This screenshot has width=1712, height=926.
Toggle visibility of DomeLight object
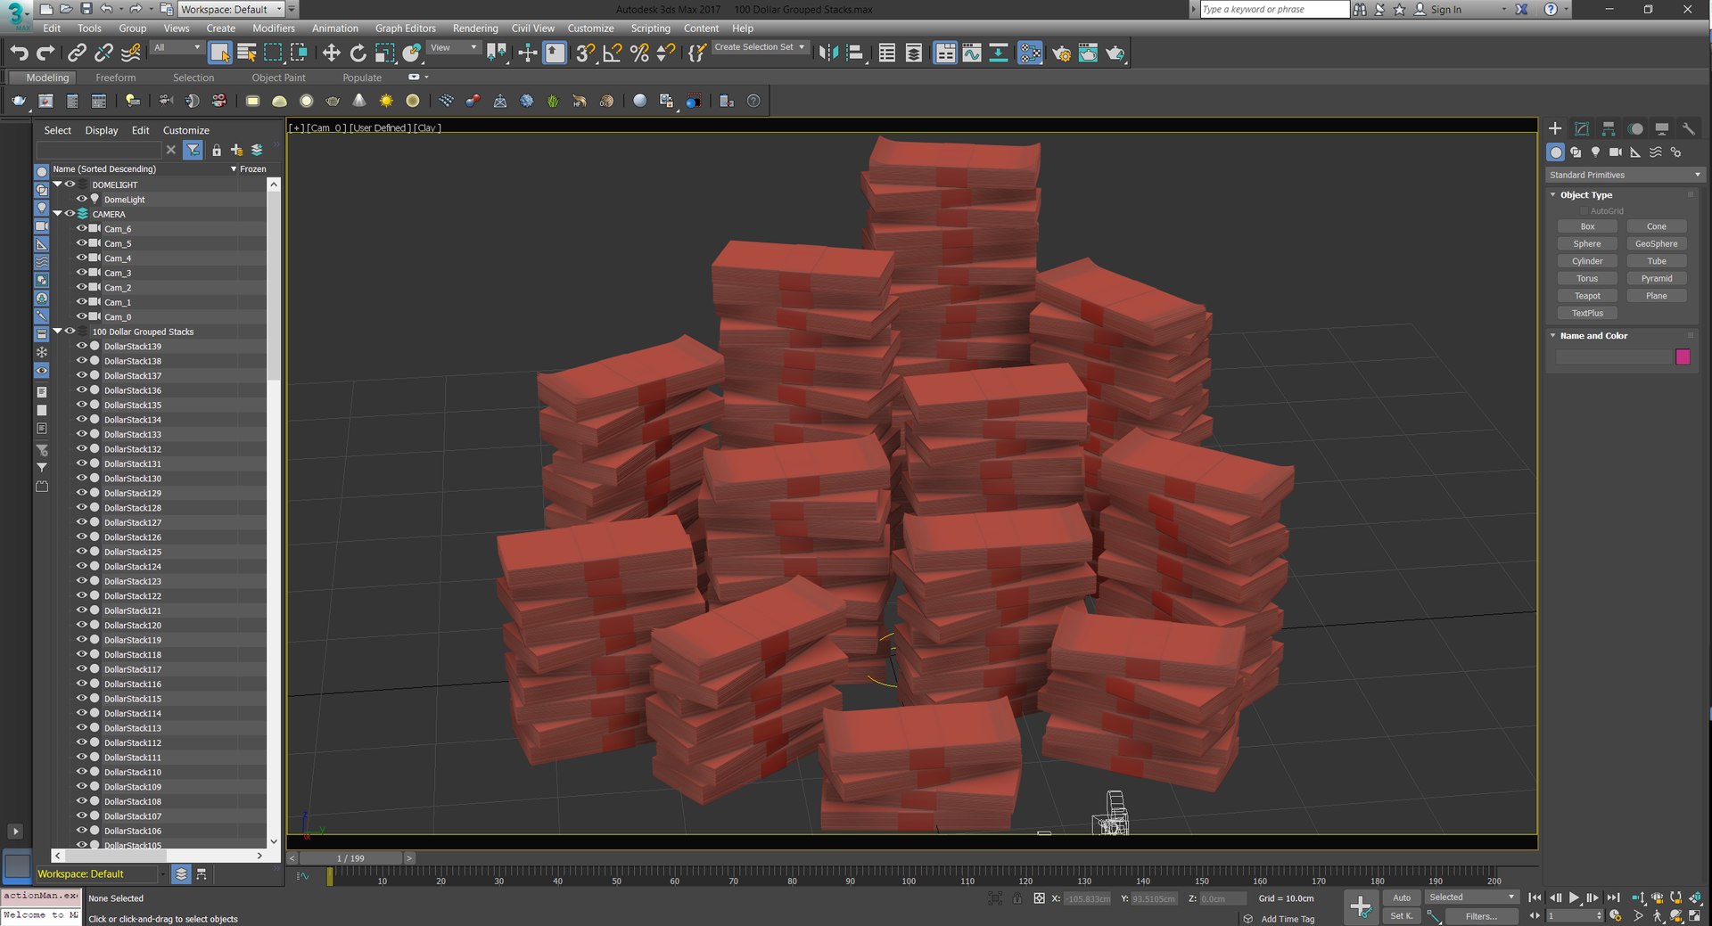81,199
